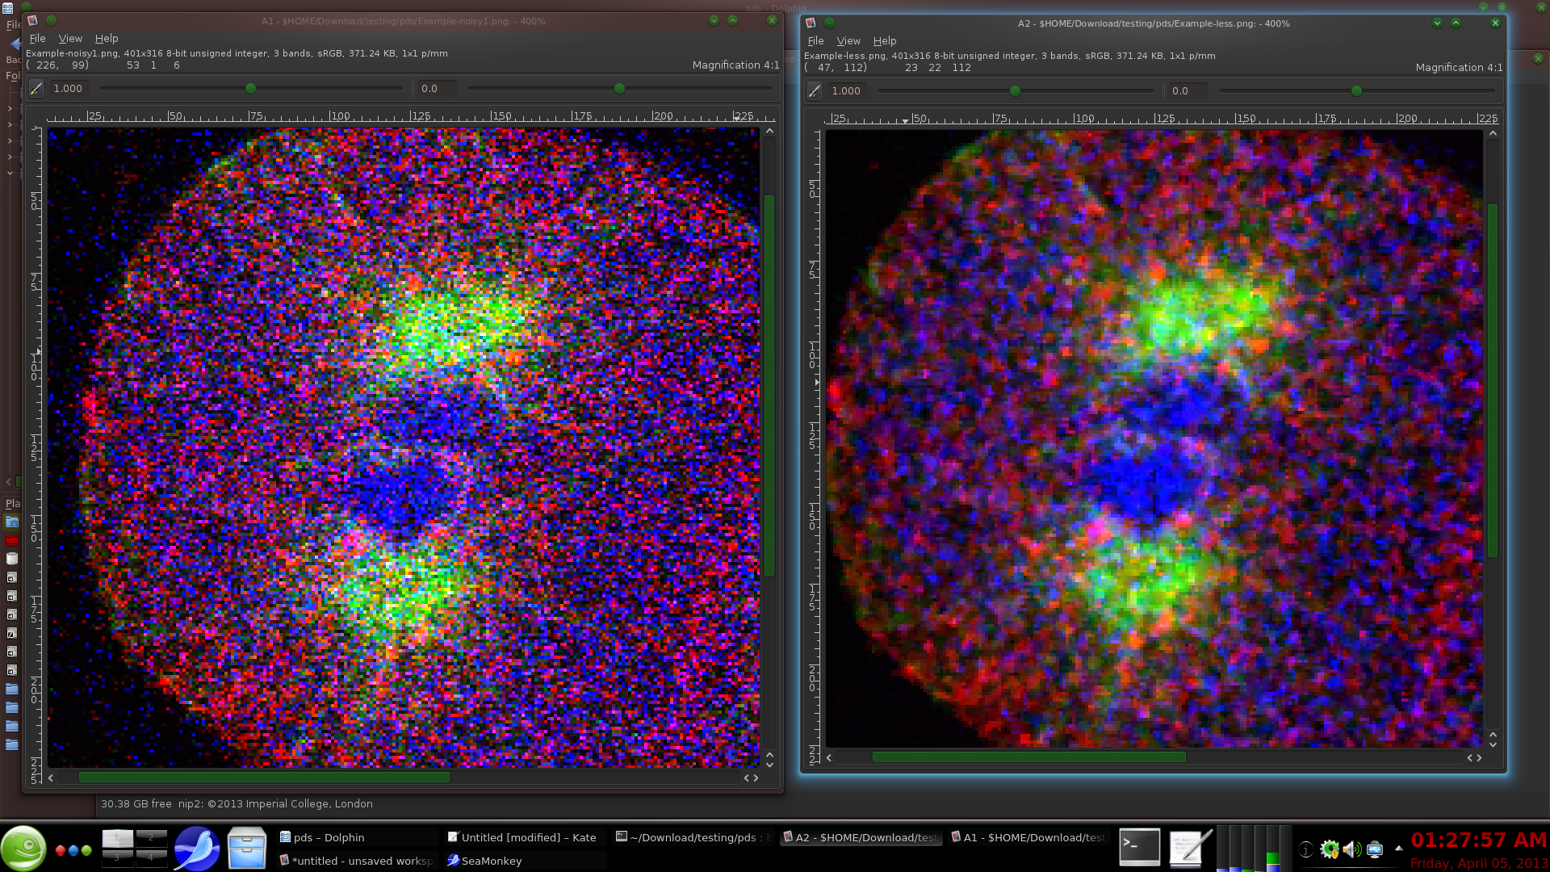Close the A2 image window
This screenshot has width=1550, height=872.
coord(1495,23)
